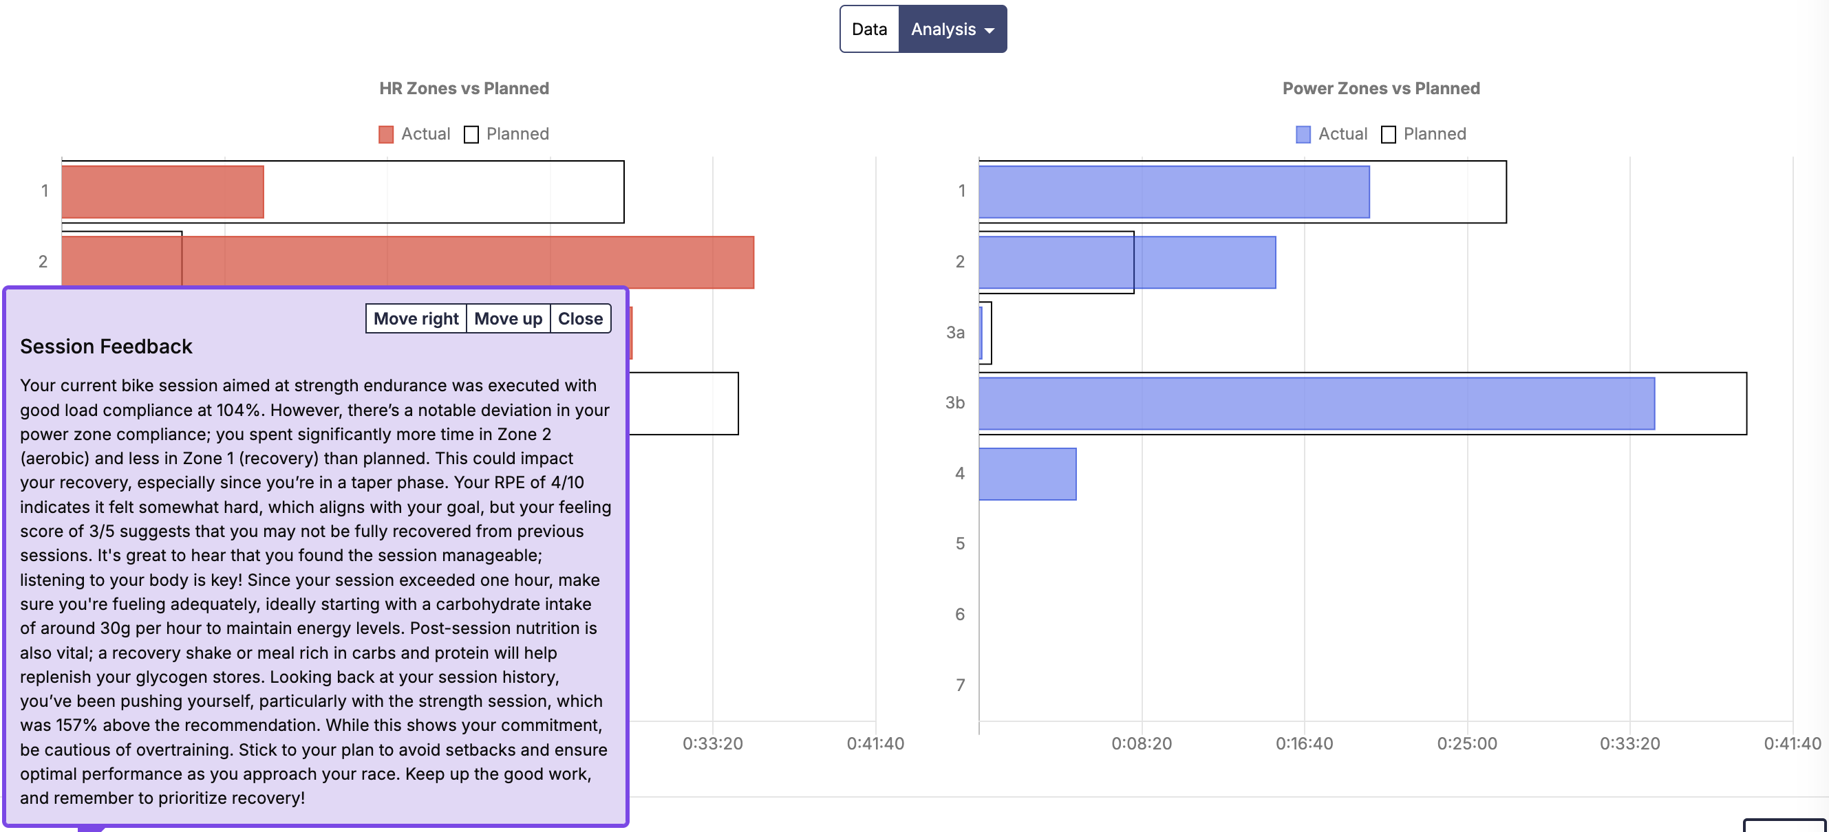The height and width of the screenshot is (832, 1829).
Task: Toggle Actual series in Power Zones legend
Action: 1342,134
